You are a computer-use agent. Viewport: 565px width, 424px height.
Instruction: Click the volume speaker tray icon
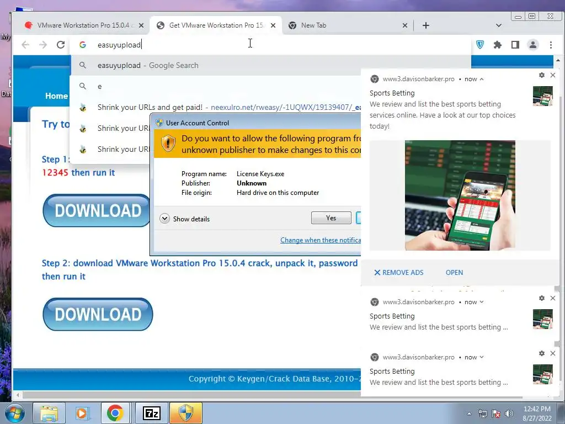point(509,414)
